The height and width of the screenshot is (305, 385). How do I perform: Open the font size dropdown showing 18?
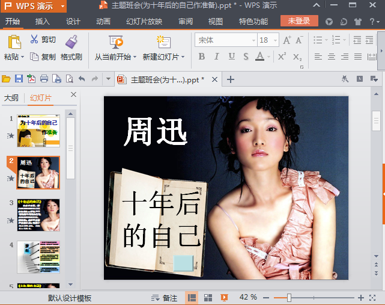pos(274,40)
